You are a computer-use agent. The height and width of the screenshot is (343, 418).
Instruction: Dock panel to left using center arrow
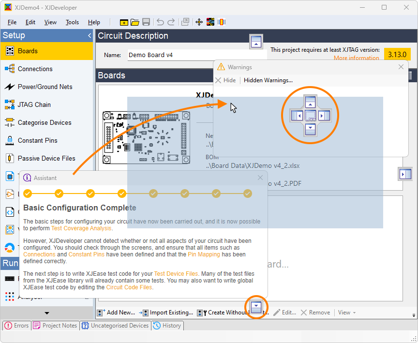pyautogui.click(x=297, y=116)
